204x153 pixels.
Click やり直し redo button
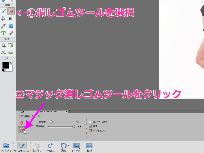[x=51, y=147]
